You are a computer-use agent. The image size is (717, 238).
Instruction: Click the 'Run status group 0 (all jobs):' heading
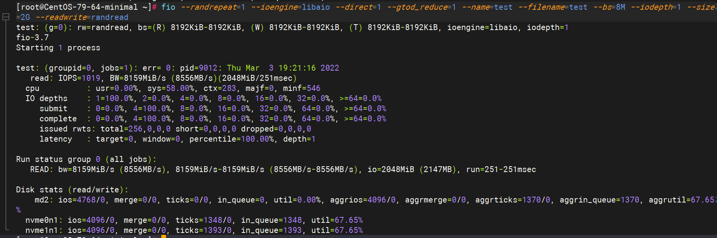86,159
